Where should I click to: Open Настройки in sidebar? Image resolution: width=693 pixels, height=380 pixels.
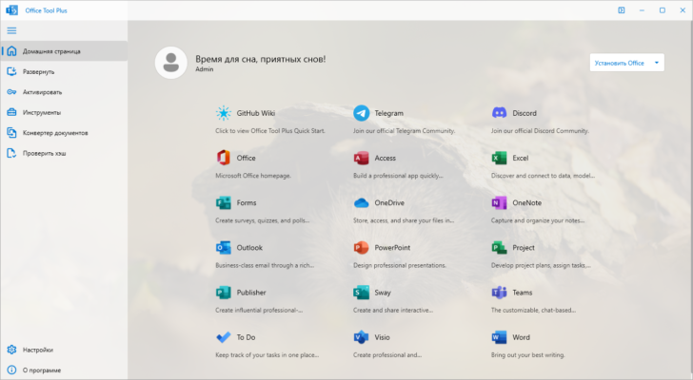[64, 350]
